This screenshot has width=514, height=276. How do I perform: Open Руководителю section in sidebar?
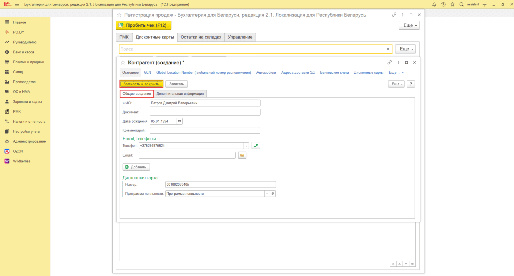click(25, 42)
